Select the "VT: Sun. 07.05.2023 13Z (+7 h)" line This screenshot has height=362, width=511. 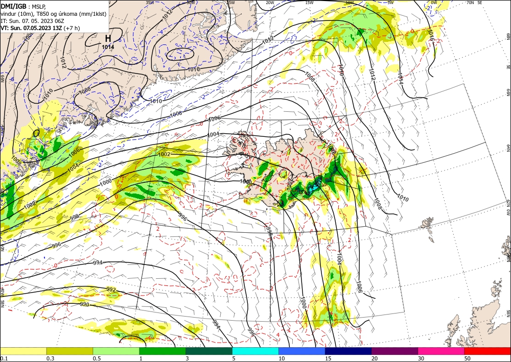tap(40, 28)
